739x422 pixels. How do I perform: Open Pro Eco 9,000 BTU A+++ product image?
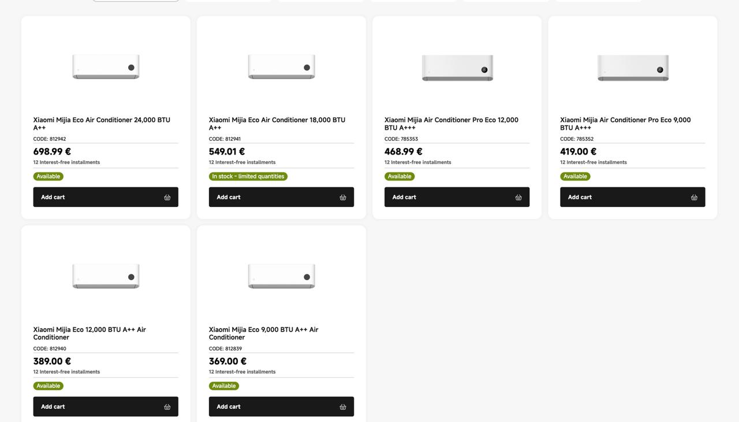point(633,68)
